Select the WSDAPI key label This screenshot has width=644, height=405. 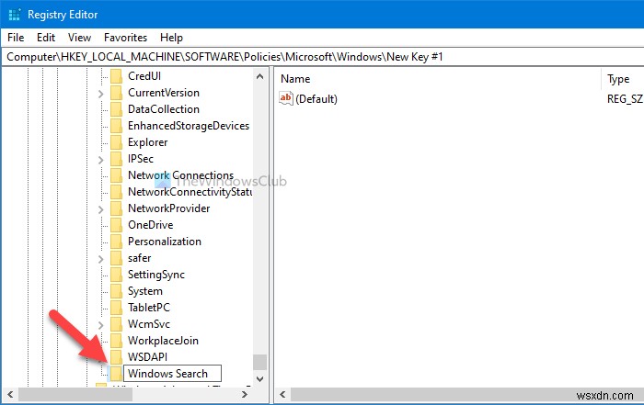point(147,357)
